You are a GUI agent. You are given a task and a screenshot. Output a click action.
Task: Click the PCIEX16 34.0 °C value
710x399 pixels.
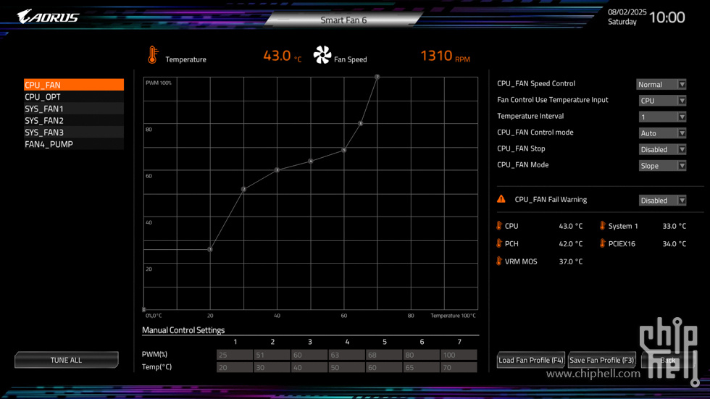674,243
